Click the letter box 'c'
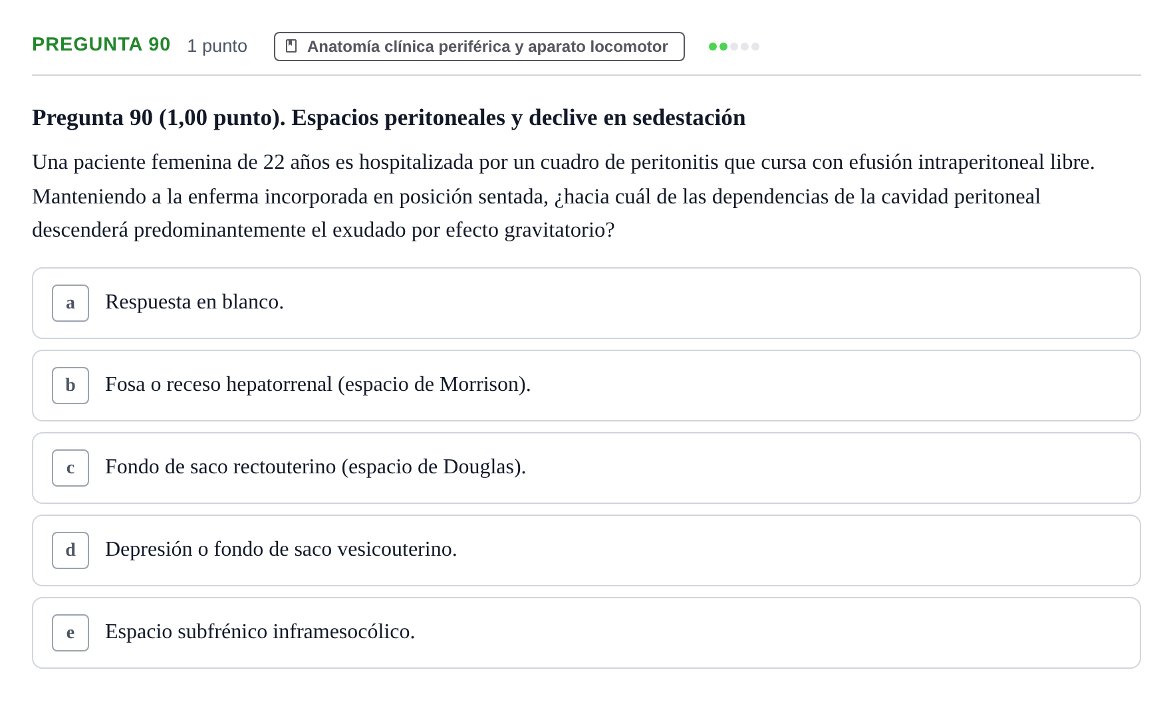This screenshot has height=702, width=1173. [70, 468]
